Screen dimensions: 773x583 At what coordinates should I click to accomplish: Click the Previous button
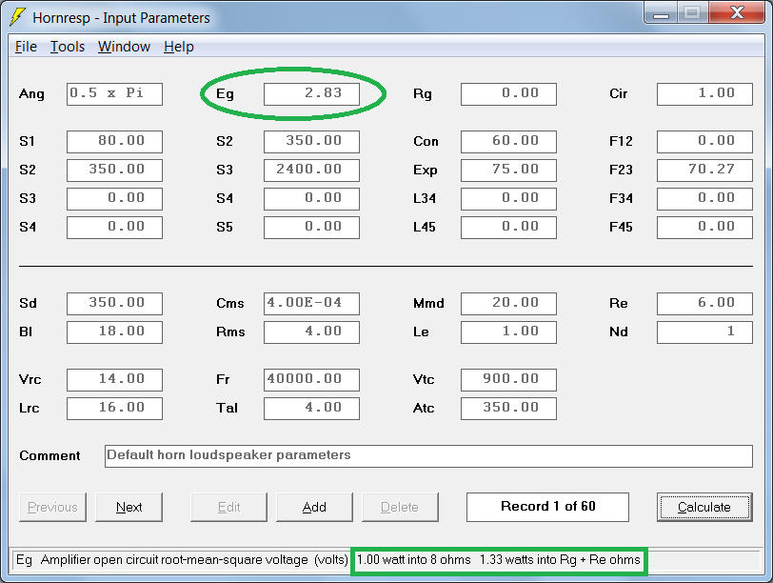point(52,507)
